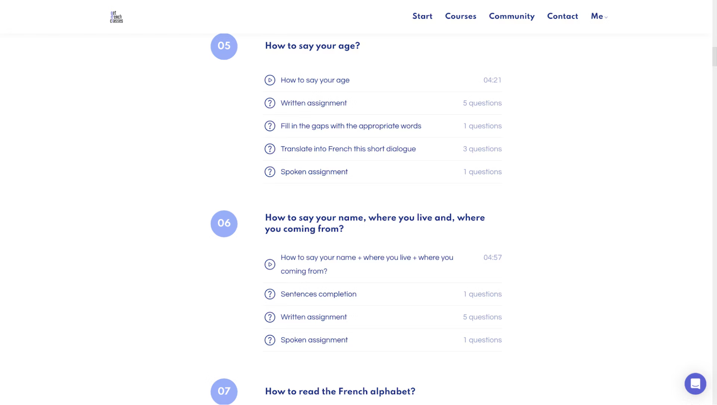Open the Contact page
Screen dimensions: 717x405
(562, 16)
